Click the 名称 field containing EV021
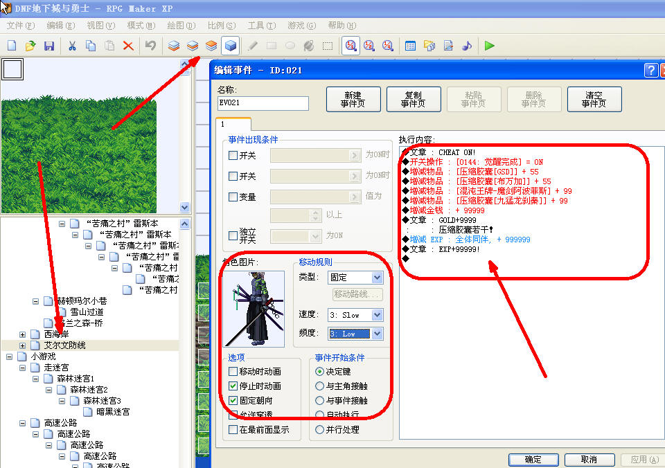665x468 pixels. click(x=263, y=103)
